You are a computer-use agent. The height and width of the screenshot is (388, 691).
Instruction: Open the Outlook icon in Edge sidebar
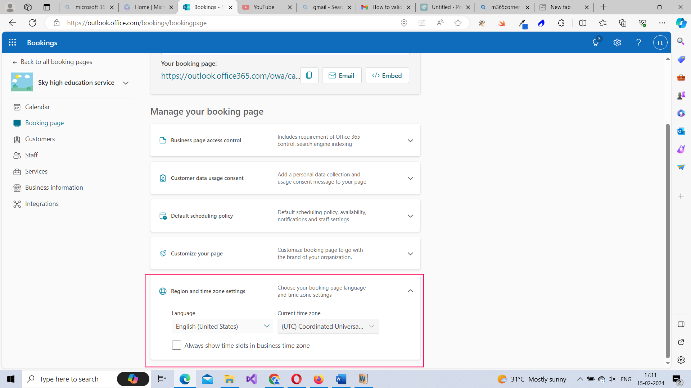coord(681,131)
